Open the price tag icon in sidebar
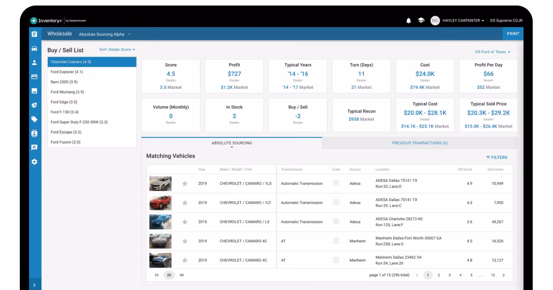The image size is (553, 290). point(34,119)
